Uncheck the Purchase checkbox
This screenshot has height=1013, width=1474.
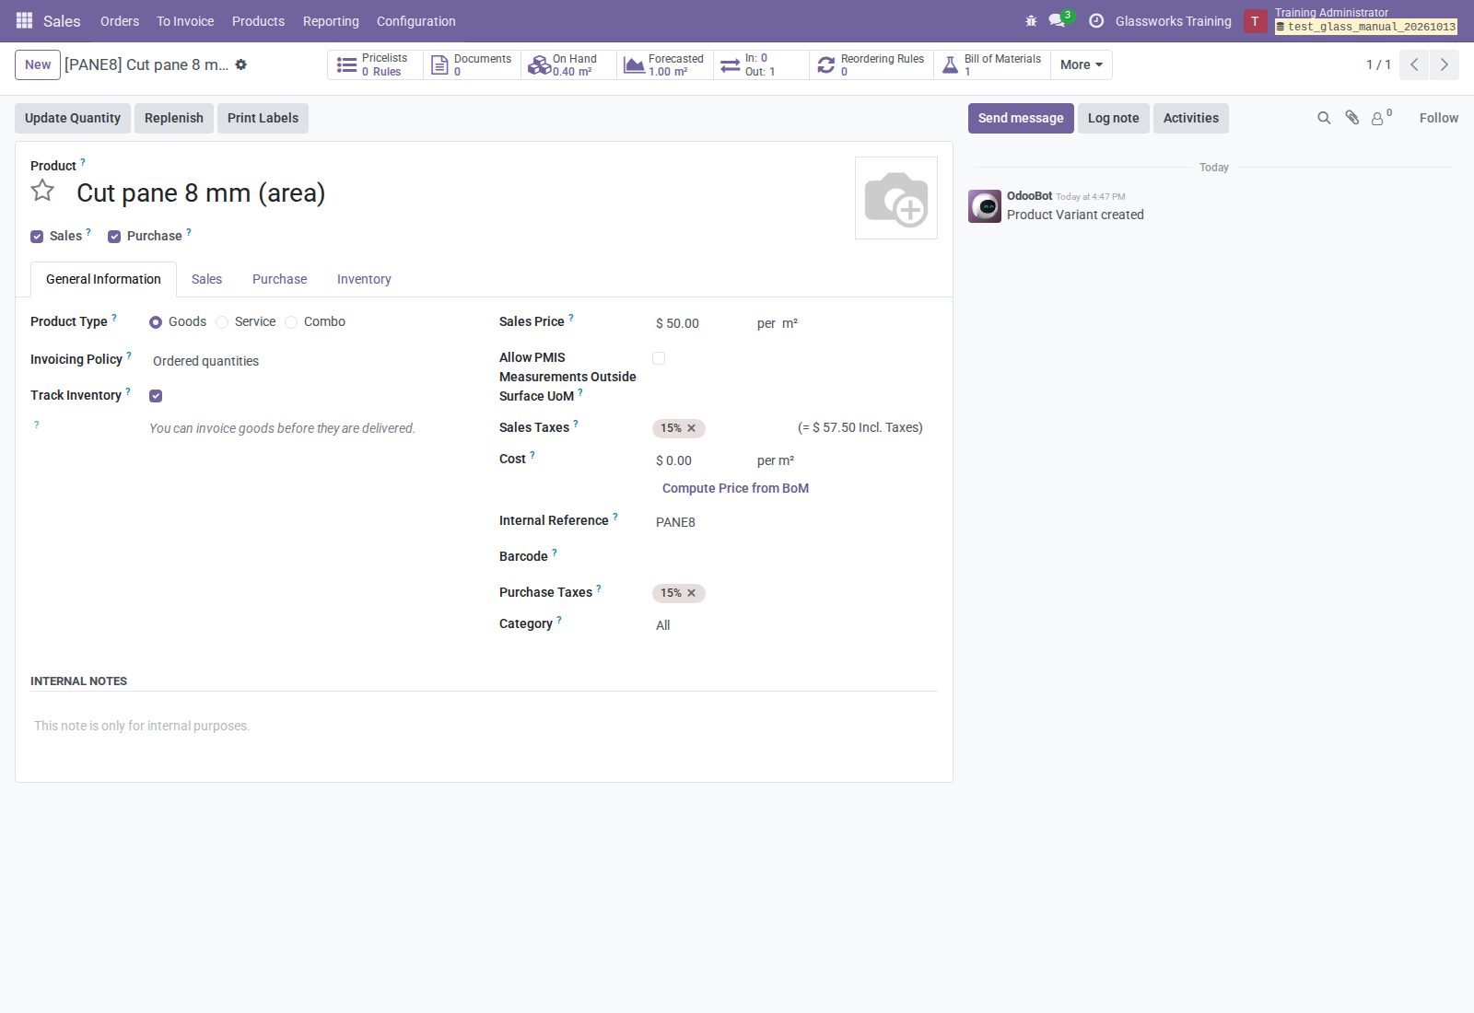(x=114, y=237)
